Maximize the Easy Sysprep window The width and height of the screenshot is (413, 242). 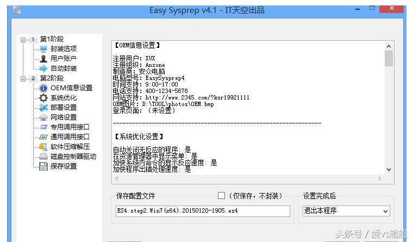[x=372, y=9]
